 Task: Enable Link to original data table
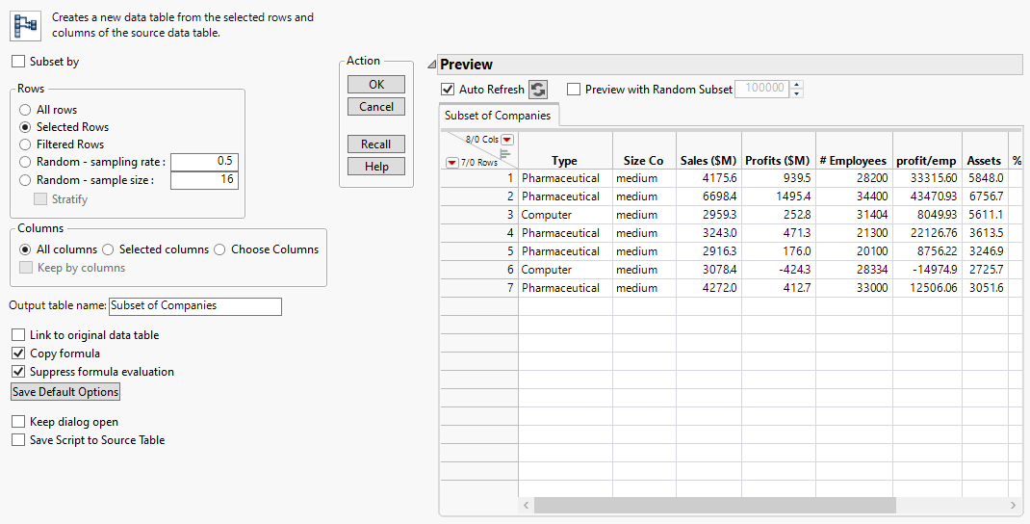tap(19, 335)
